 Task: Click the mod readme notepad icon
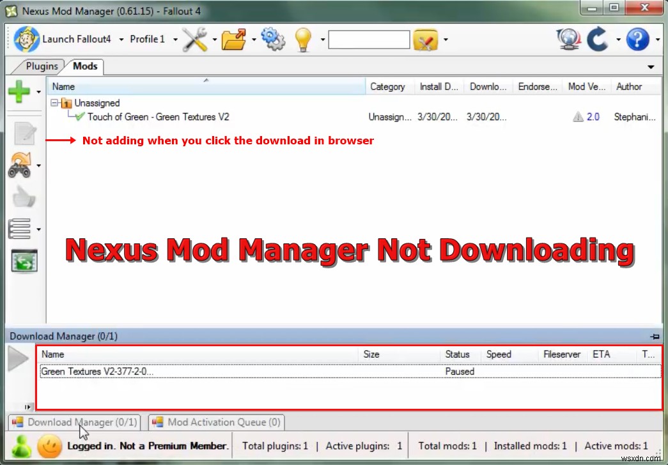(24, 133)
